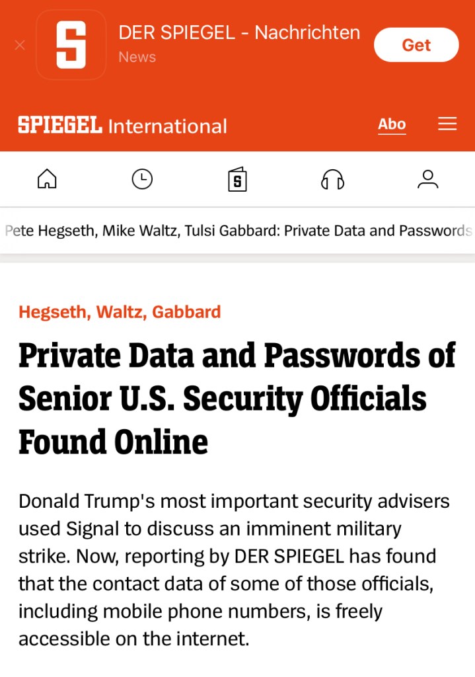Tap the 'News' category label in banner
This screenshot has width=475, height=677.
point(137,58)
